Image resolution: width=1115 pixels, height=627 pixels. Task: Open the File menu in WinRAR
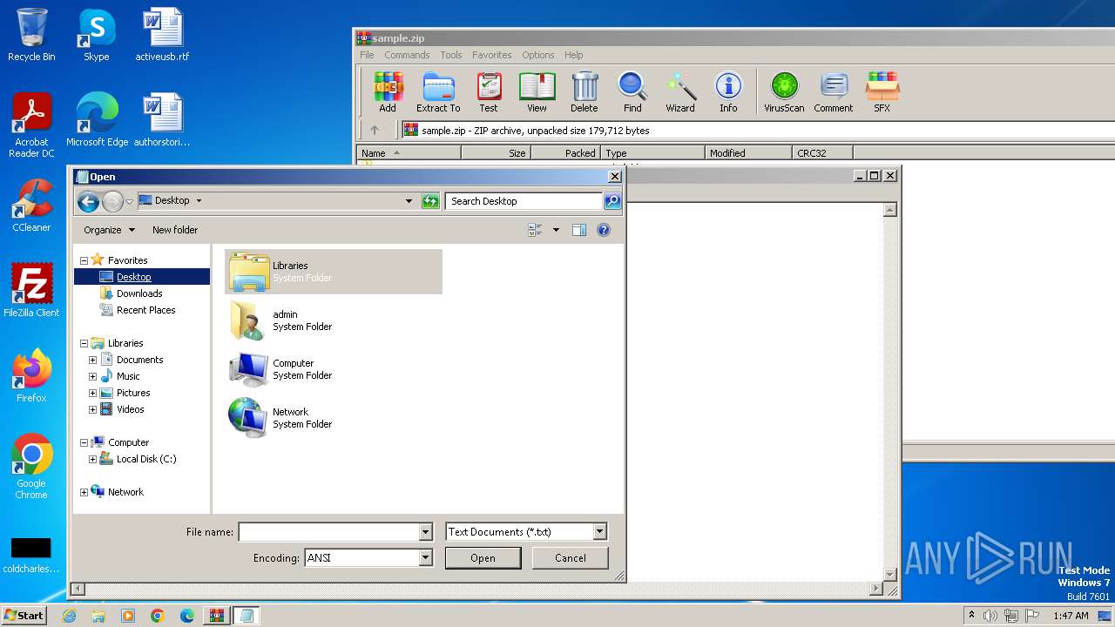click(367, 55)
